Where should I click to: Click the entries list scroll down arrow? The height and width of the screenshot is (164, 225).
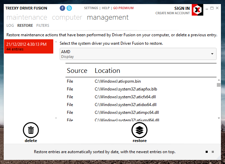pyautogui.click(x=56, y=118)
